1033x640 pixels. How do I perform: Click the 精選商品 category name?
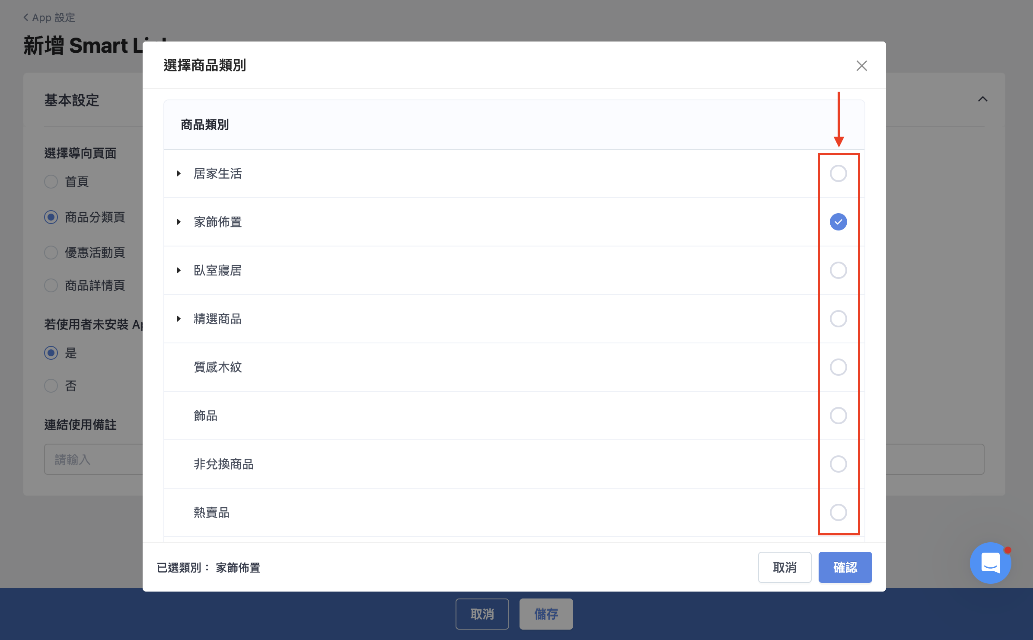click(217, 319)
